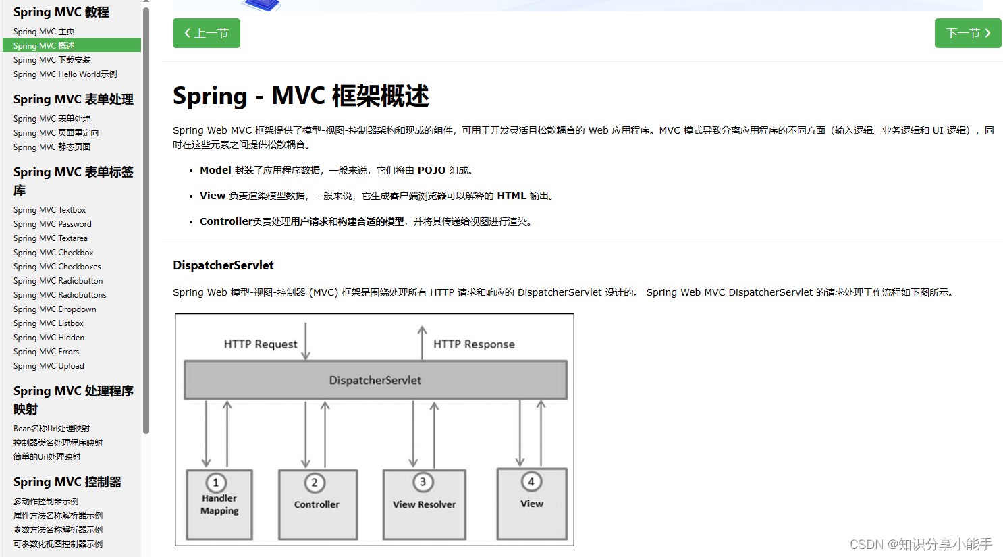Open 参数方法名称解析器示例 link
Image resolution: width=1003 pixels, height=557 pixels.
coord(58,530)
